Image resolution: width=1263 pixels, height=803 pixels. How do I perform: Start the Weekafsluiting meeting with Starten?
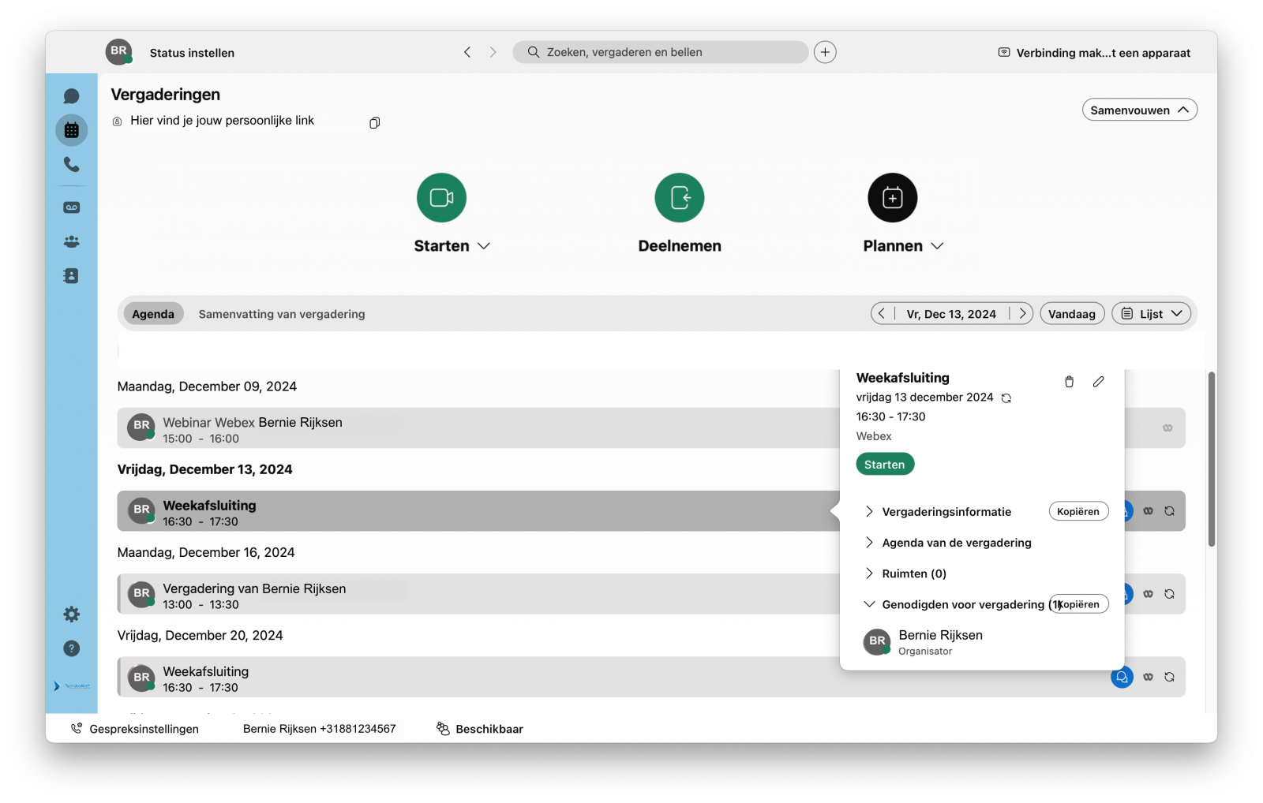884,464
